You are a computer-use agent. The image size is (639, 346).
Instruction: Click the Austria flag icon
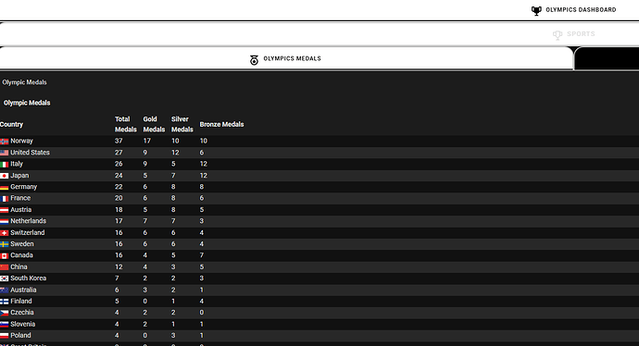[x=4, y=210]
